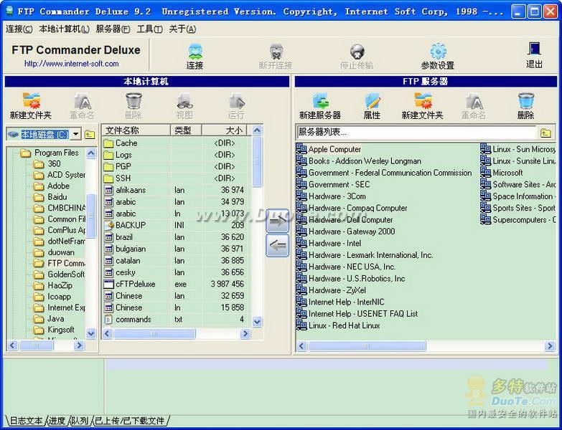
Task: Sort by 文件名称 column header
Action: pos(136,130)
